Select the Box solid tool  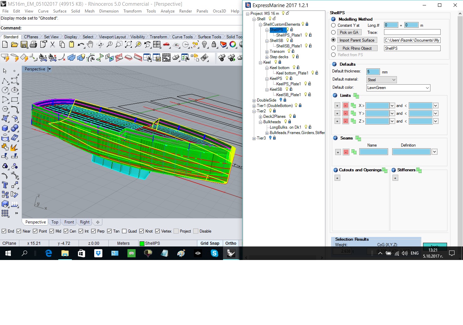(x=5, y=128)
